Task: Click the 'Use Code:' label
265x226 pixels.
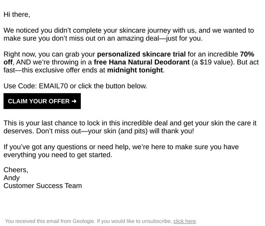Action: point(20,86)
